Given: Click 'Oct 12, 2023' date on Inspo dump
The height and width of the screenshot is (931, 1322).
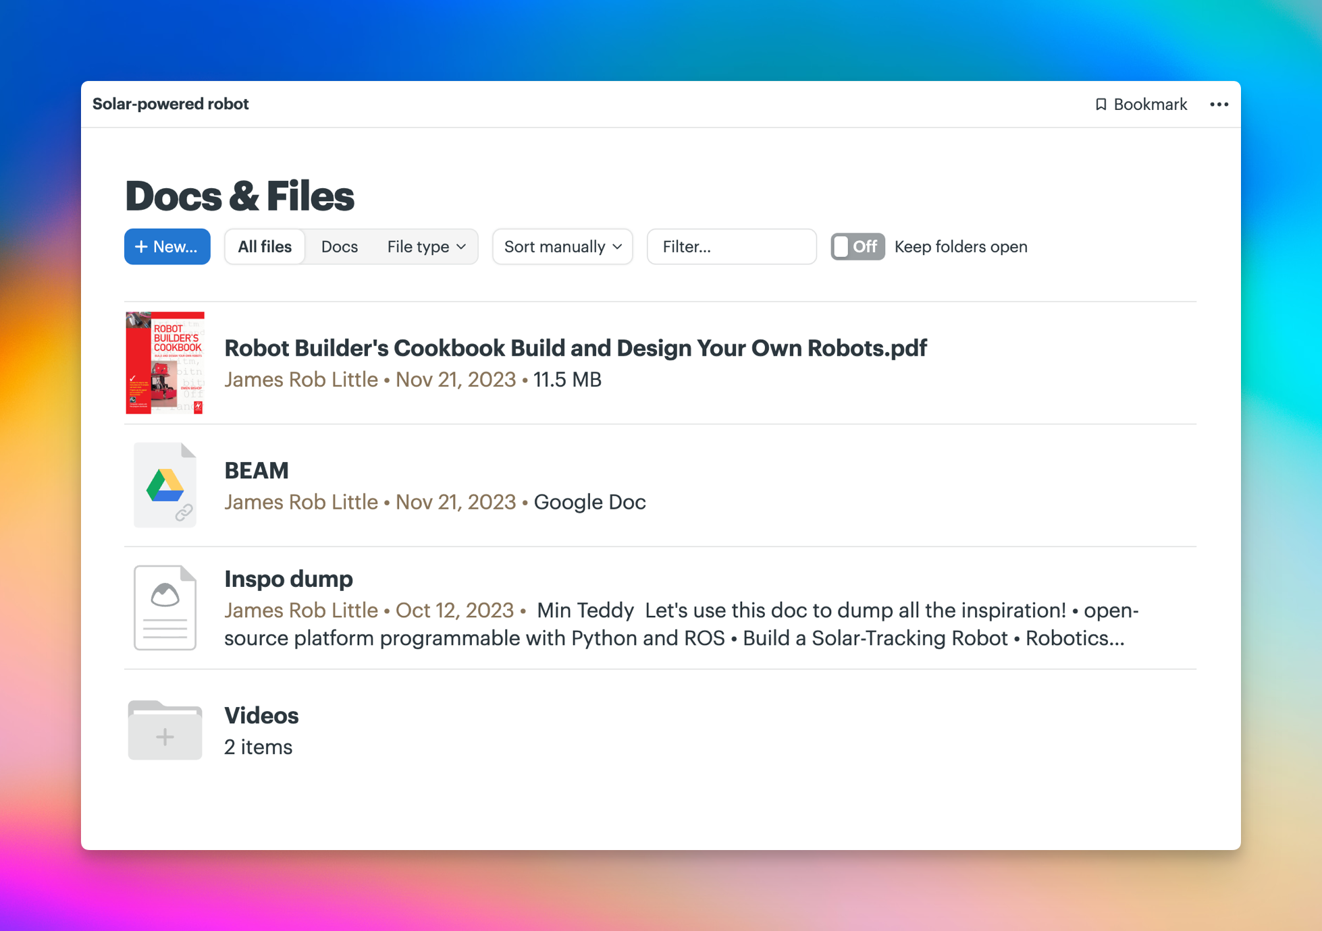Looking at the screenshot, I should [454, 611].
